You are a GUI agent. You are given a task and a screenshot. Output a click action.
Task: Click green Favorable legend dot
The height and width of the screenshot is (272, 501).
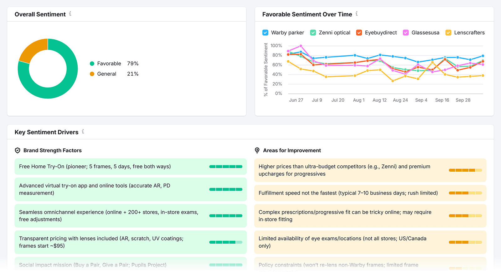[x=92, y=64]
